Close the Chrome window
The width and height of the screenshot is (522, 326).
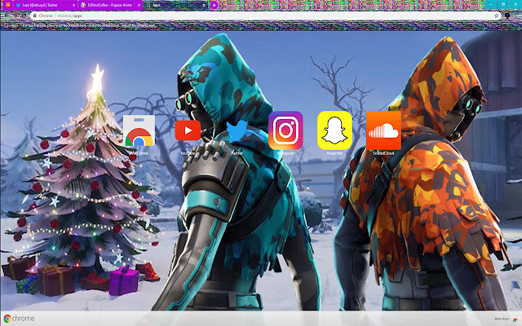tap(515, 4)
